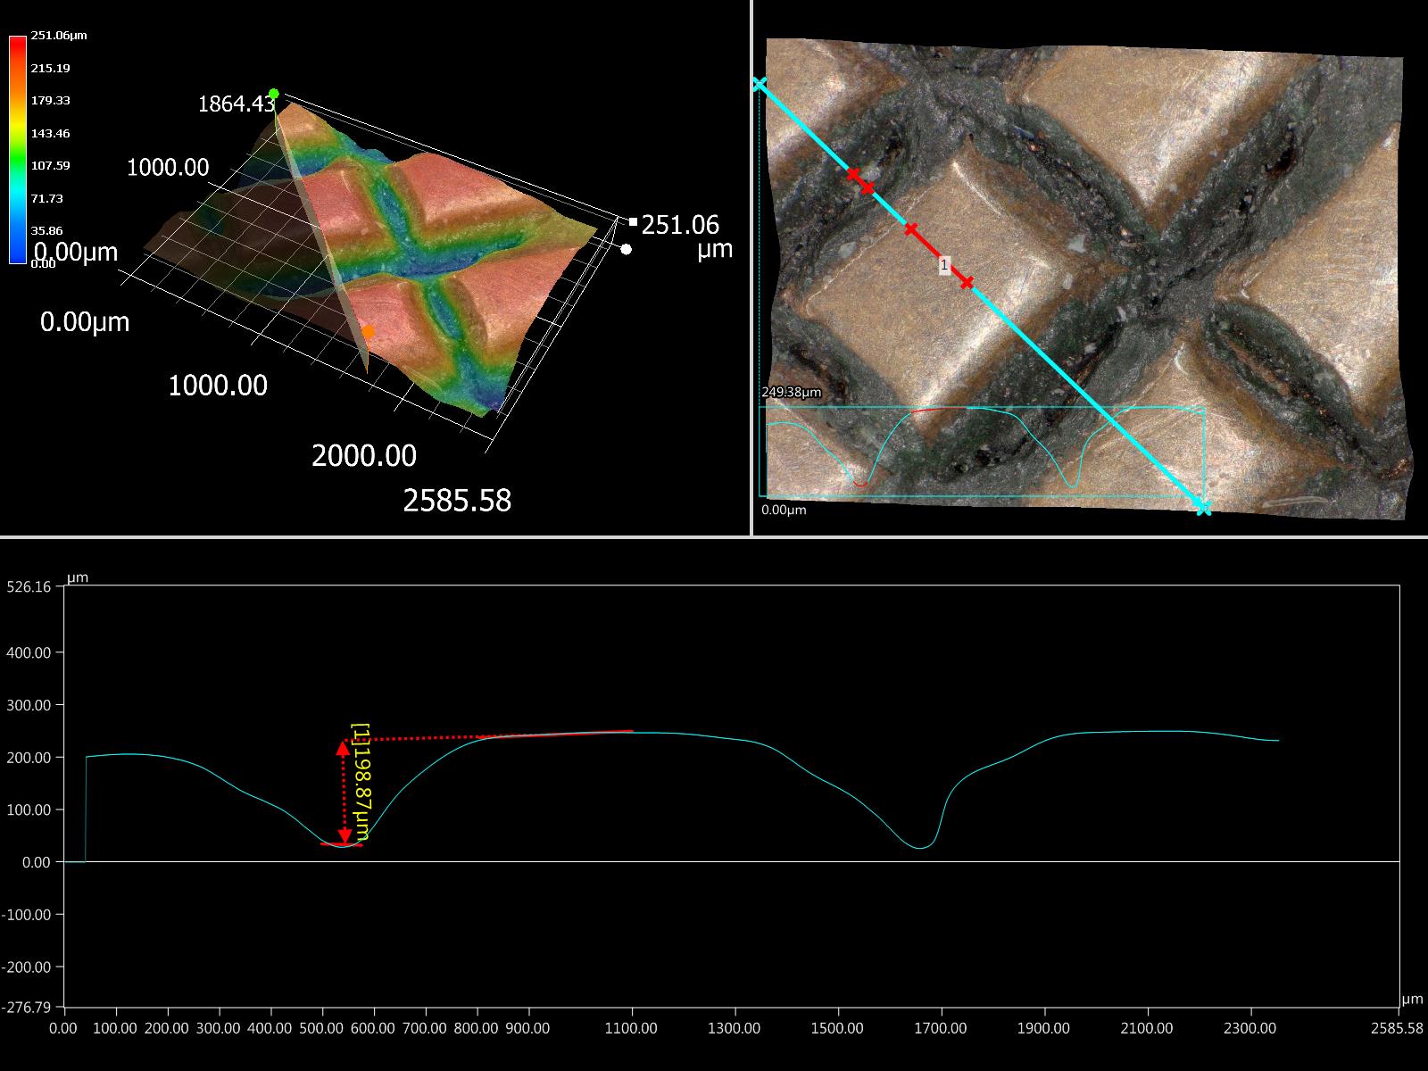Click the height color scale bar
The width and height of the screenshot is (1428, 1071).
click(x=17, y=149)
